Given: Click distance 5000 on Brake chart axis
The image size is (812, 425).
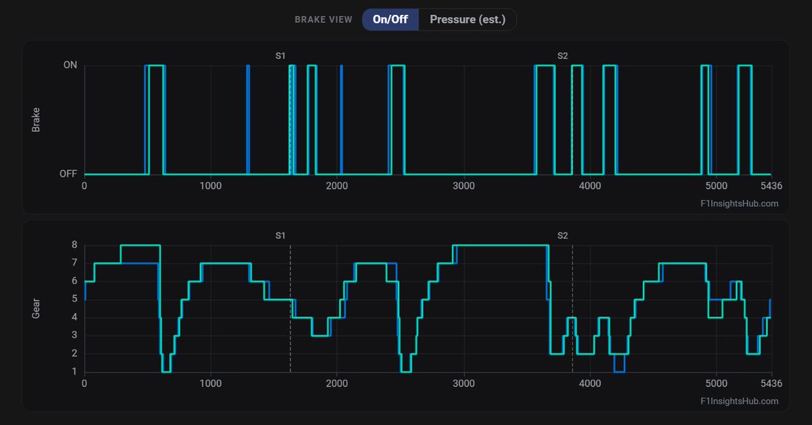Looking at the screenshot, I should 717,185.
